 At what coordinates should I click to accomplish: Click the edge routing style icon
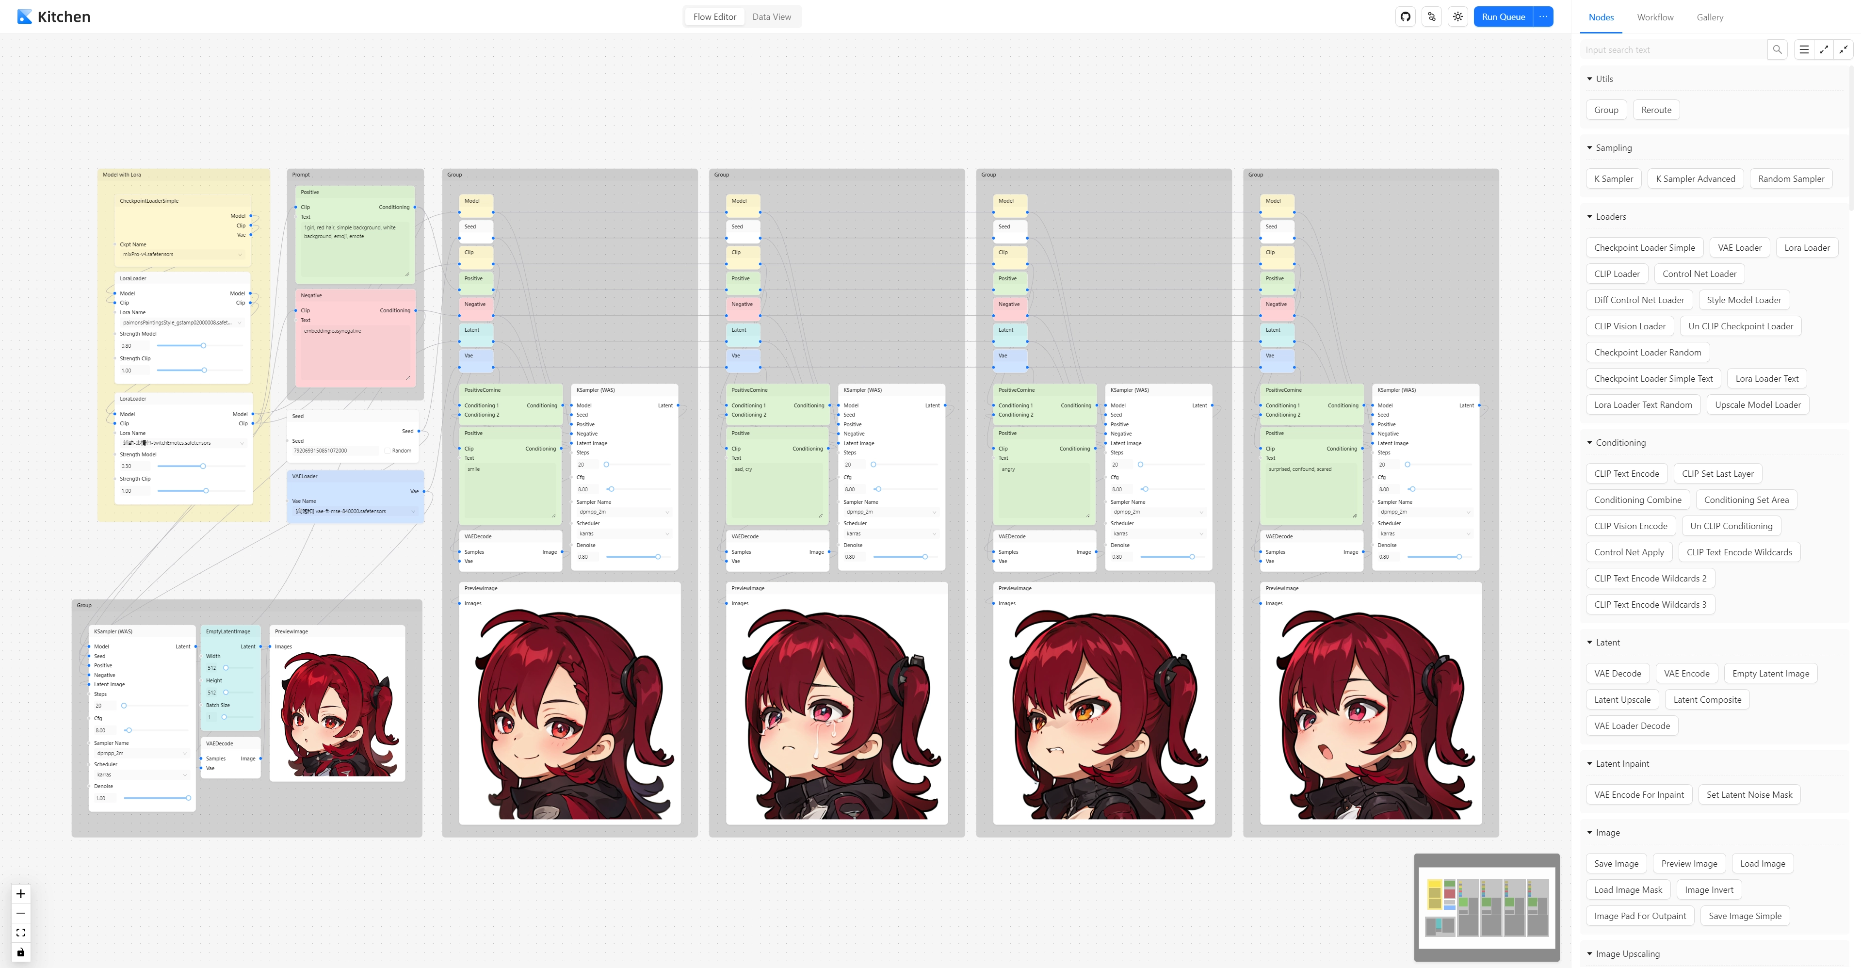(1431, 16)
